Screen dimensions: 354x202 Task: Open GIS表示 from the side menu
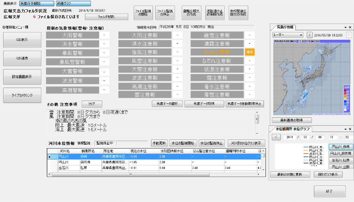22,40
